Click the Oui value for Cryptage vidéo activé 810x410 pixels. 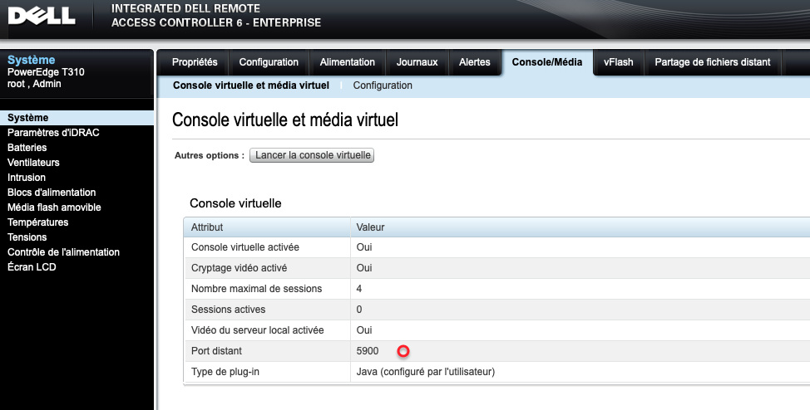pyautogui.click(x=364, y=267)
